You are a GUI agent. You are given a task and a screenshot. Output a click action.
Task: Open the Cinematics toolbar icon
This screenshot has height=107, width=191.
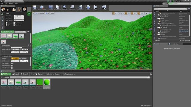[x=80, y=8]
